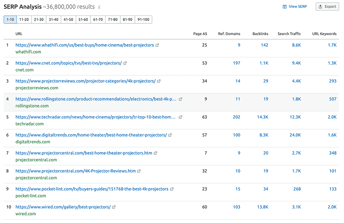Click the Page AS column header
344x223 pixels.
pyautogui.click(x=200, y=34)
